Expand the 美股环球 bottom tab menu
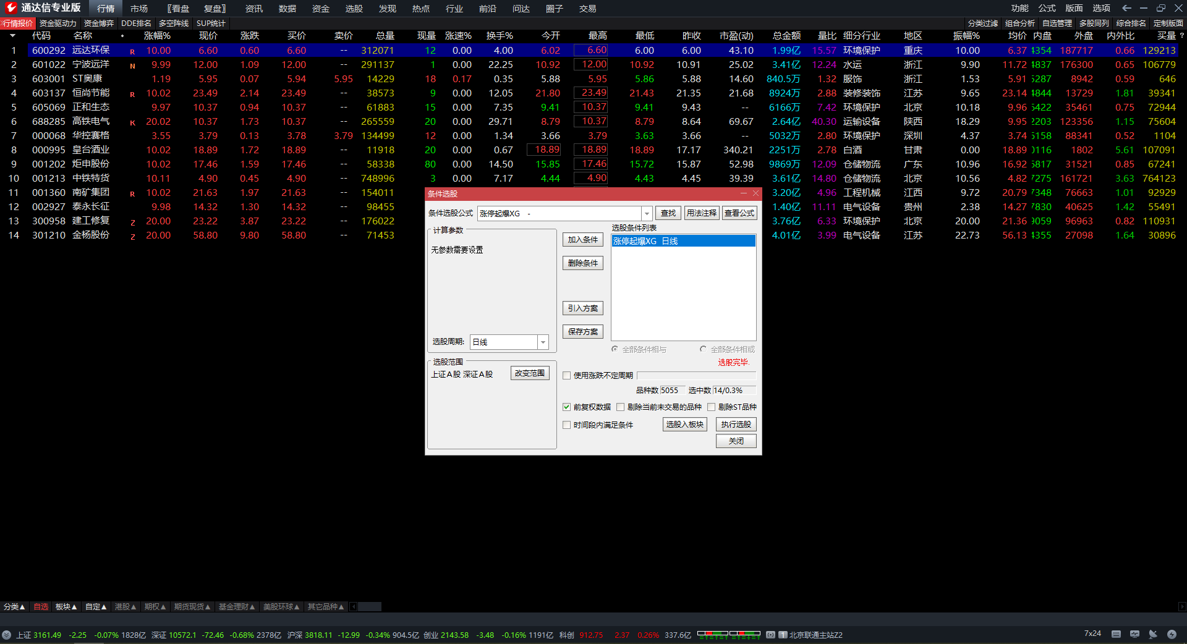The height and width of the screenshot is (644, 1187). pyautogui.click(x=281, y=607)
